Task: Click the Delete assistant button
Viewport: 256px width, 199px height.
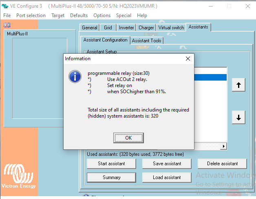Action: (x=222, y=164)
